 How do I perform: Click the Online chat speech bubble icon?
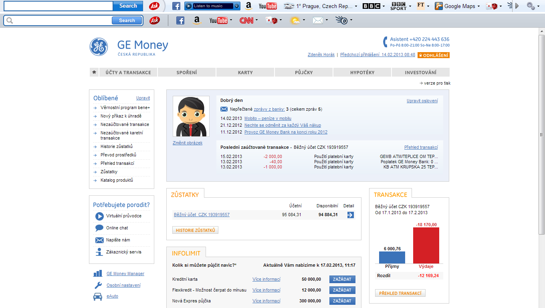99,228
